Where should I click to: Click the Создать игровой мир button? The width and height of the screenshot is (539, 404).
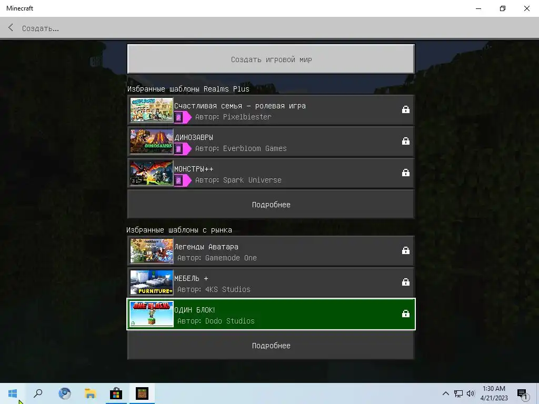tap(271, 59)
